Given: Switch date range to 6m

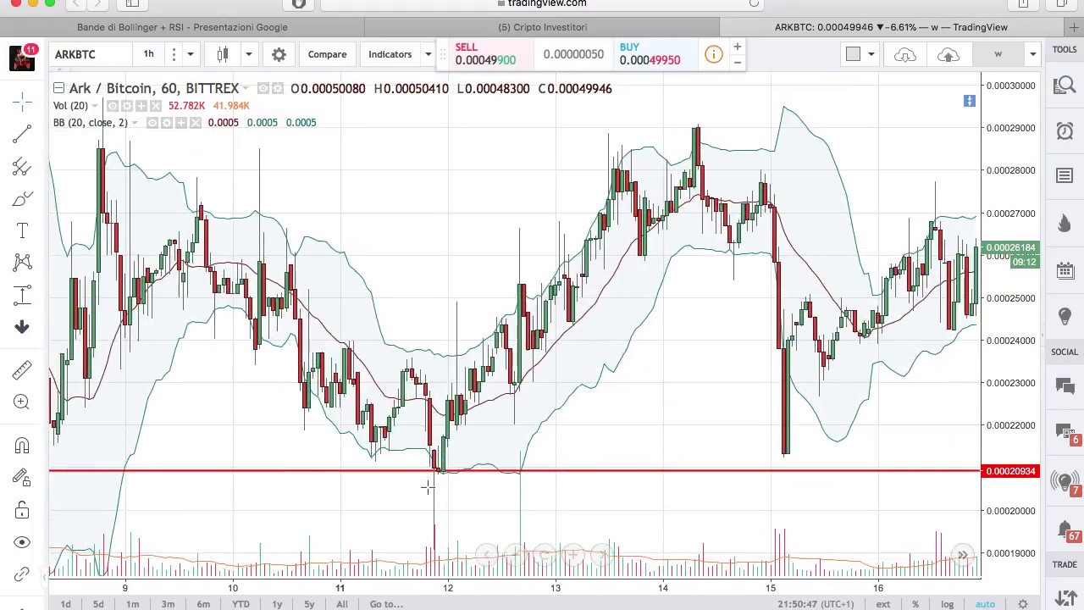Looking at the screenshot, I should point(203,604).
